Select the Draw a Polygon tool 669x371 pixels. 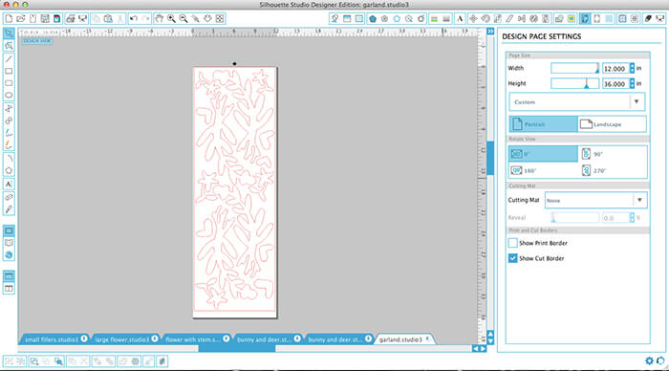(9, 171)
